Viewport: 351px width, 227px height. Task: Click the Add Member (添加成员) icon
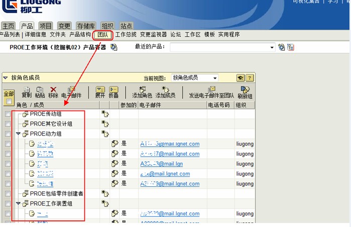[x=165, y=89]
